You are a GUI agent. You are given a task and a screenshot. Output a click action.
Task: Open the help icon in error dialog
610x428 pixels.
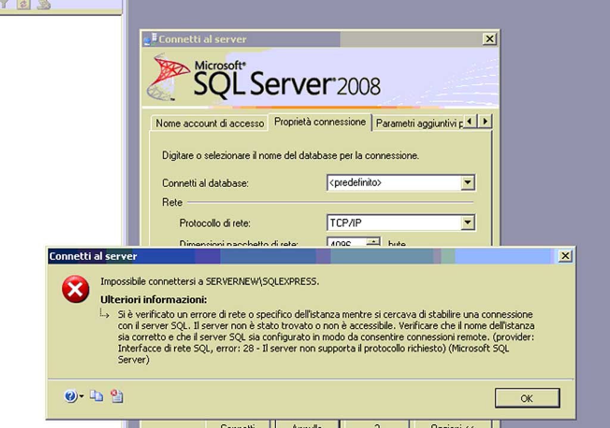(x=70, y=396)
